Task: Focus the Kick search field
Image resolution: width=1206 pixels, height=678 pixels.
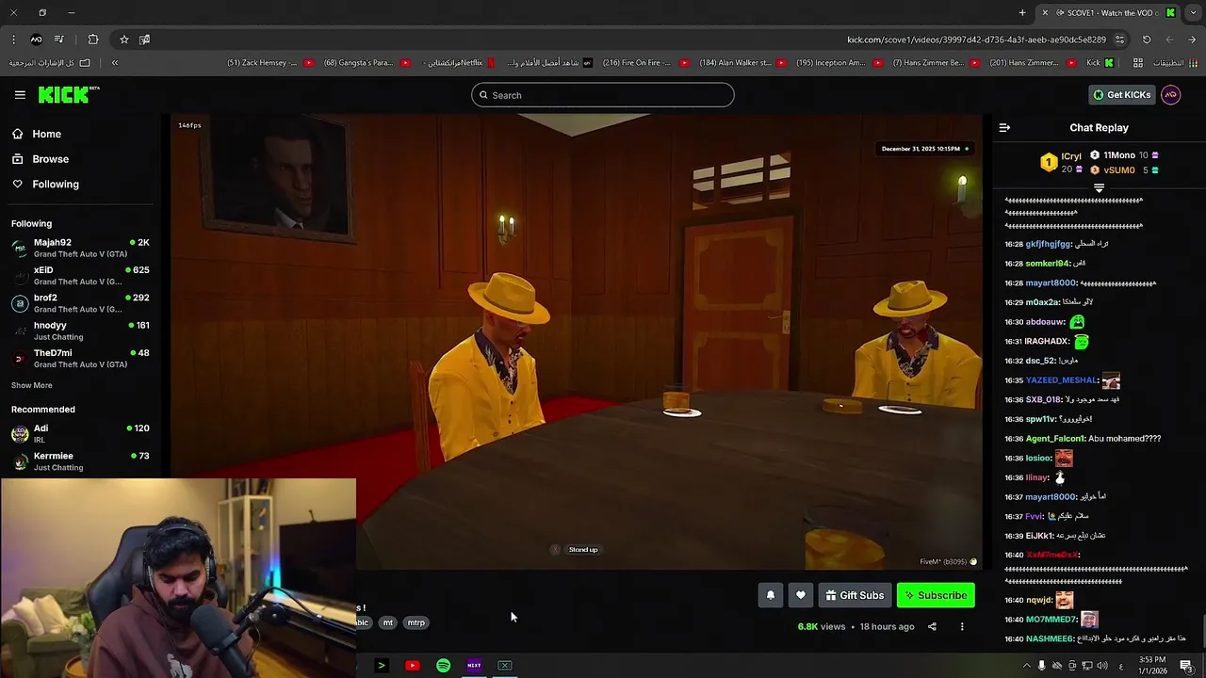Action: click(x=603, y=95)
